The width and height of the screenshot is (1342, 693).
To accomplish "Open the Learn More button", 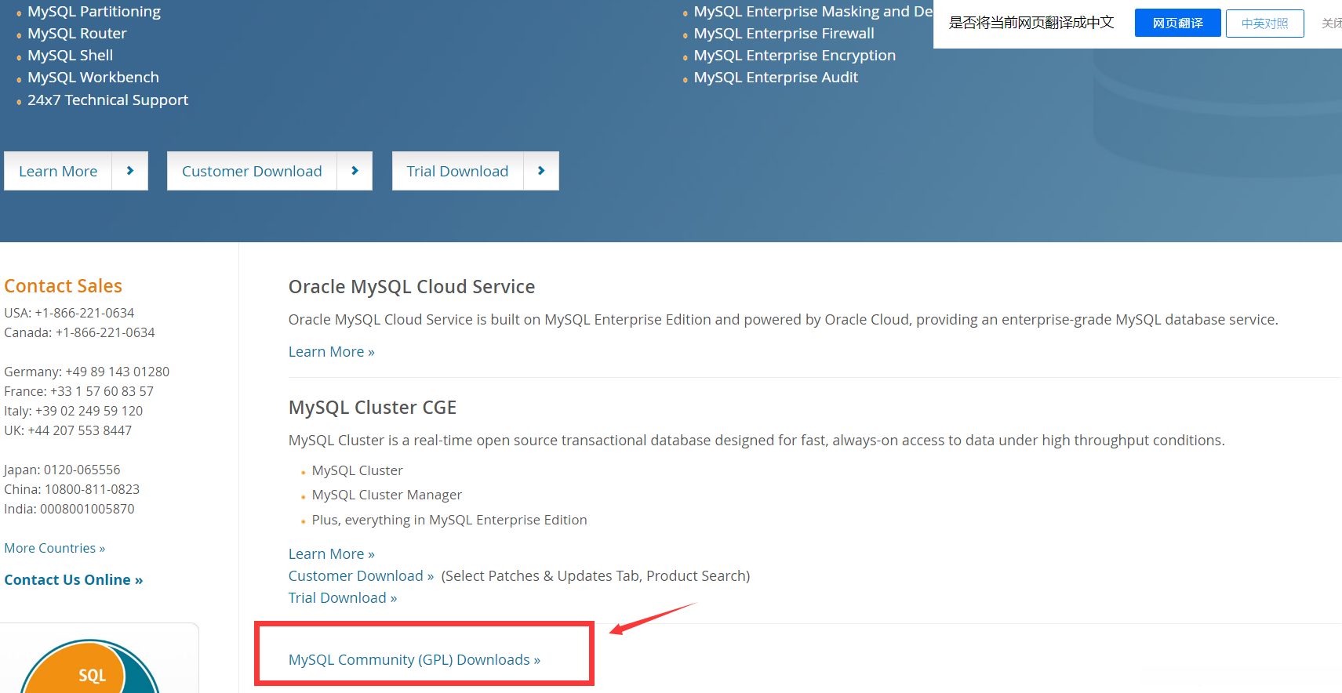I will 58,171.
